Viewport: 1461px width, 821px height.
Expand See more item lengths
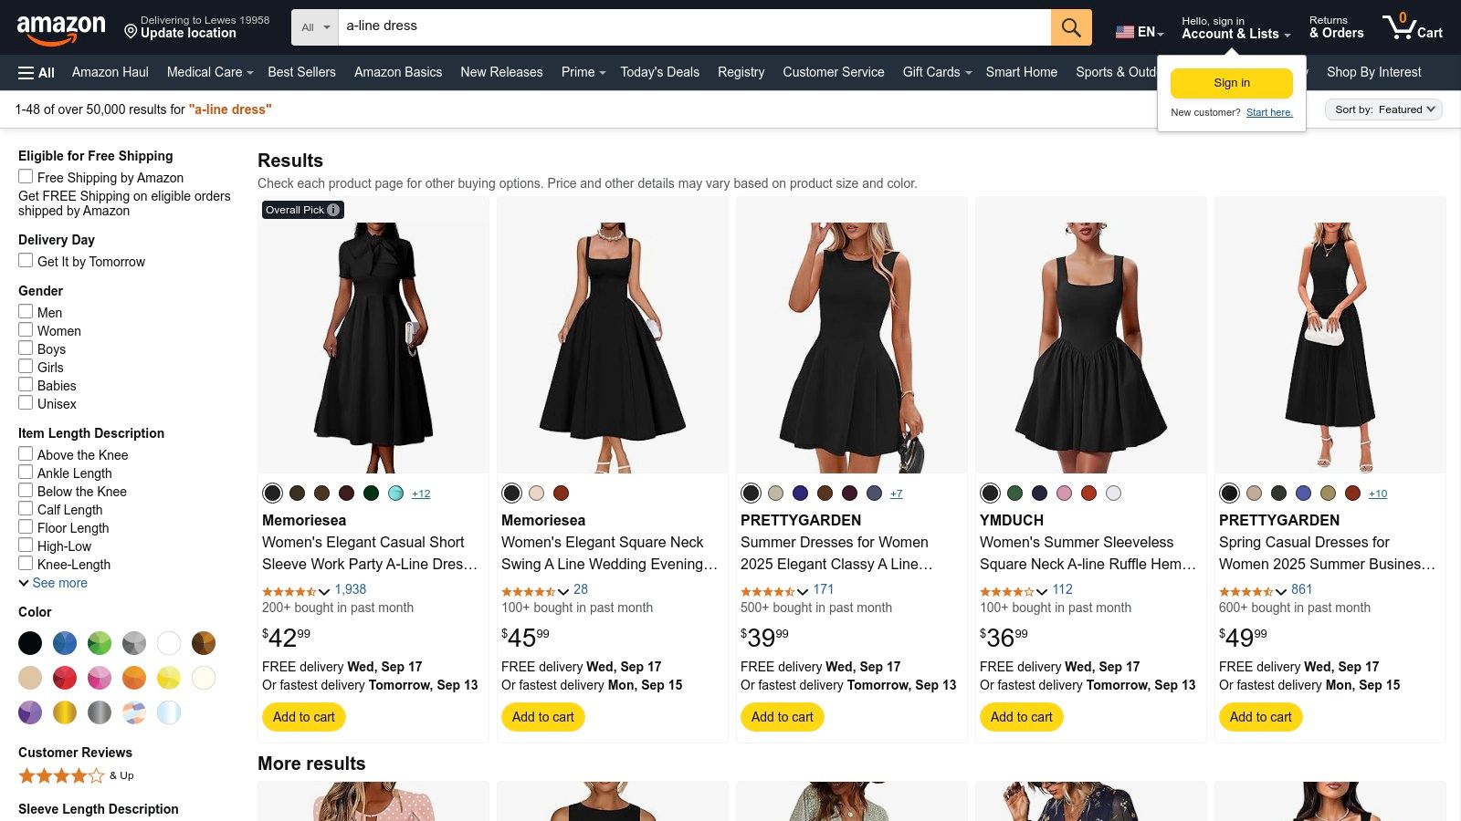53,583
